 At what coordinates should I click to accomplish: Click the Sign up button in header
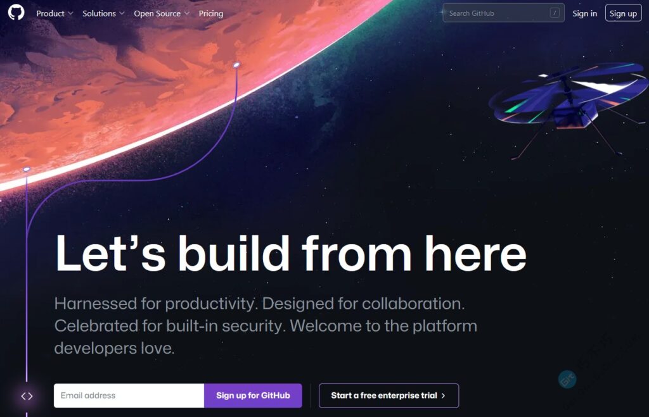pos(623,13)
